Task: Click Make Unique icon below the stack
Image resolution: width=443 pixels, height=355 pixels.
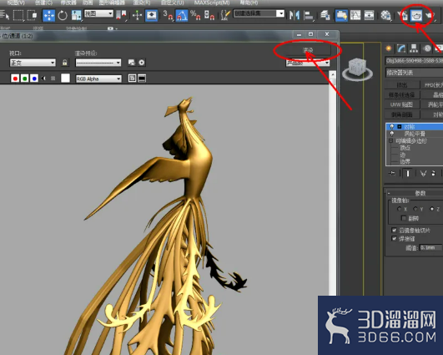Action: 423,173
